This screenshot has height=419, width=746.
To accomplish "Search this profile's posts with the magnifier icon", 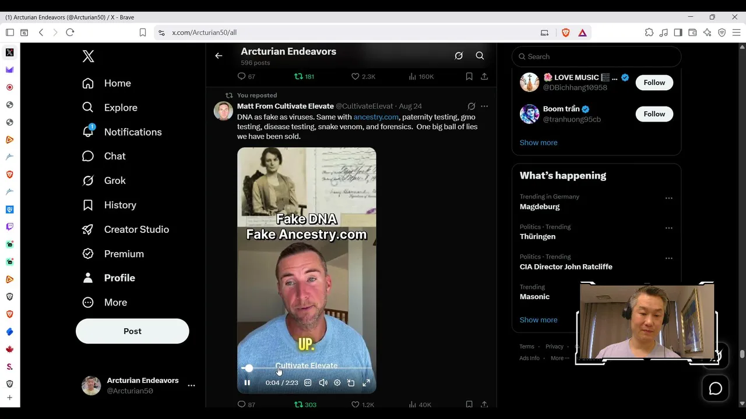I will click(480, 56).
